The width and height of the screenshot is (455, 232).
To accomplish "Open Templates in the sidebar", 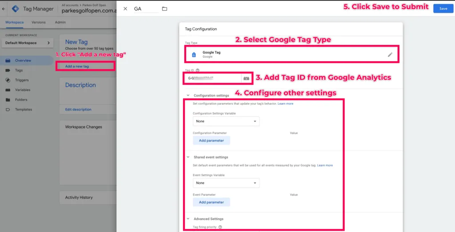I will [x=24, y=110].
